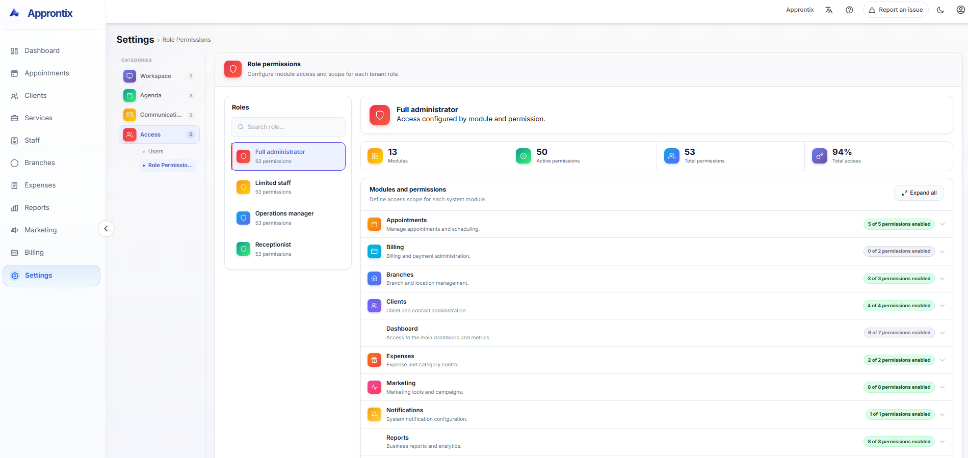Select Settings in the sidebar
The image size is (968, 458).
[51, 276]
